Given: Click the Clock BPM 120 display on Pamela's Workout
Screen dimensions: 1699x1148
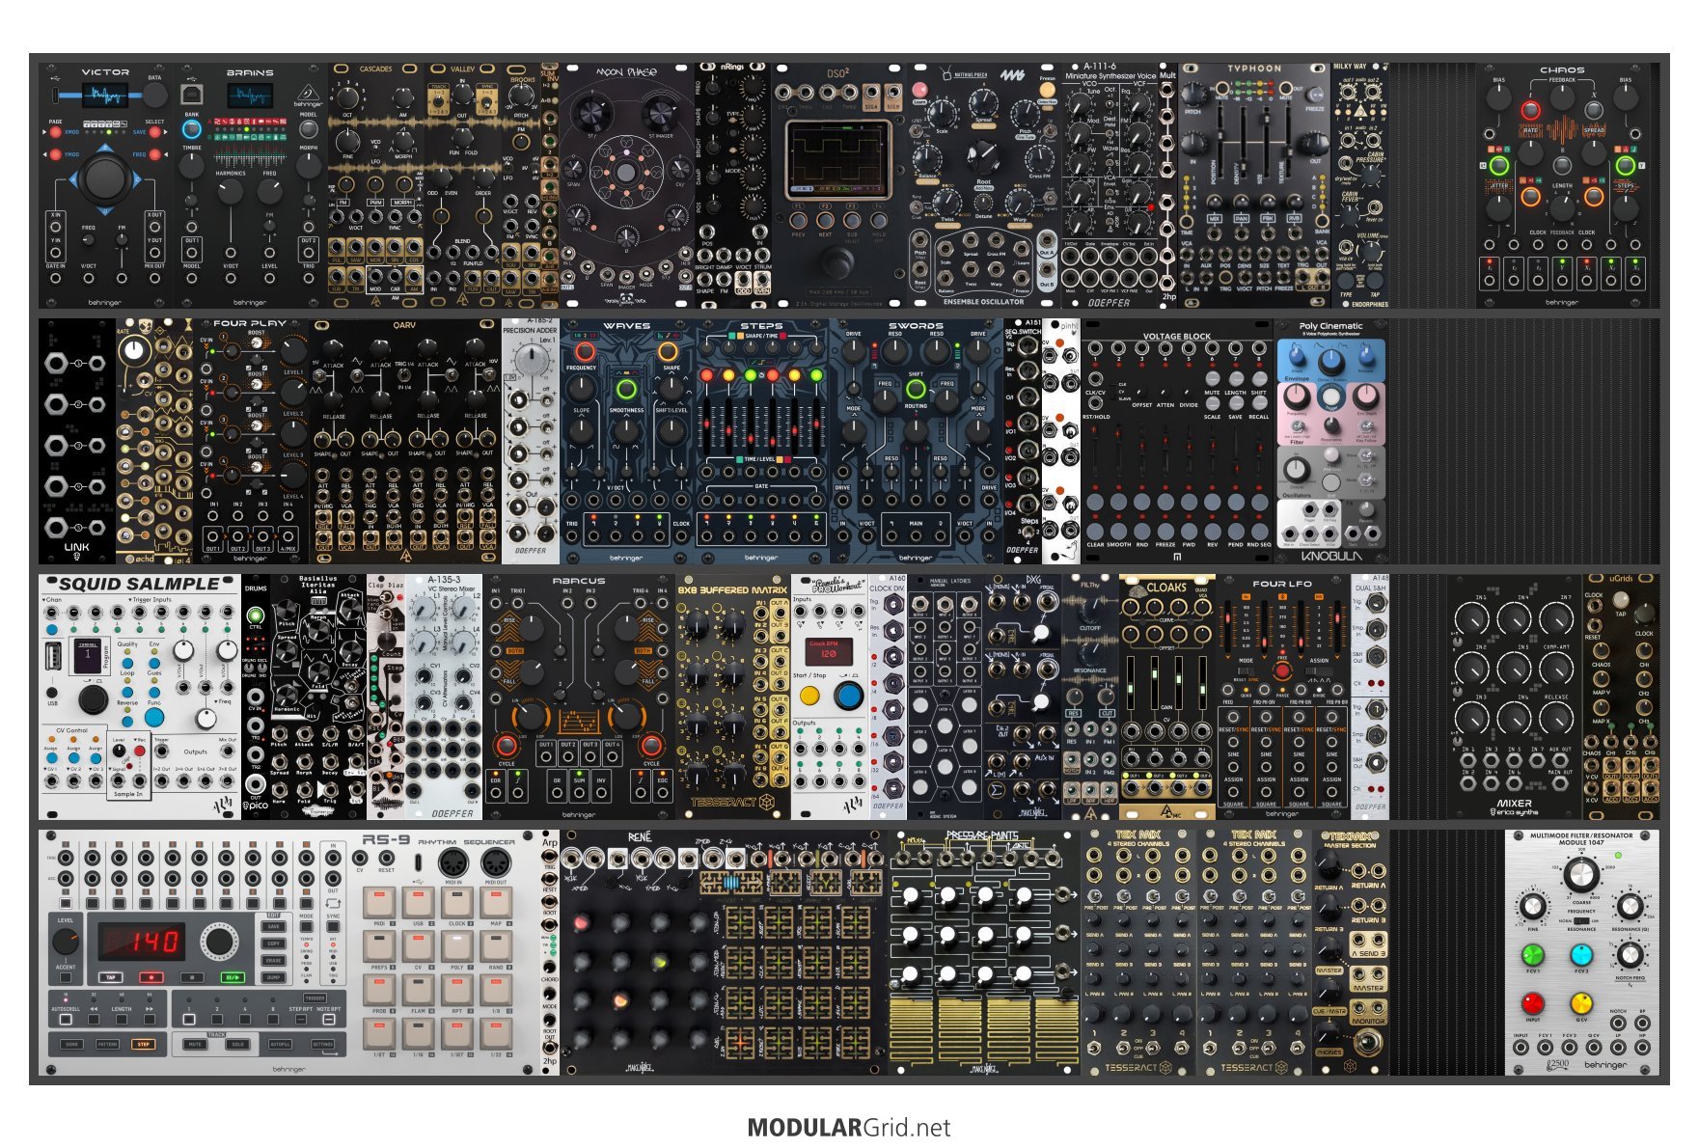Looking at the screenshot, I should pyautogui.click(x=829, y=652).
